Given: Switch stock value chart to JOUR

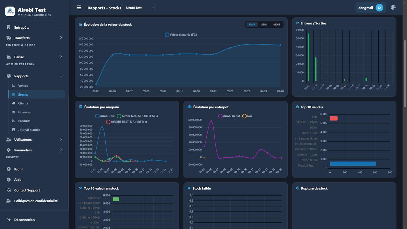Looking at the screenshot, I should pos(252,24).
